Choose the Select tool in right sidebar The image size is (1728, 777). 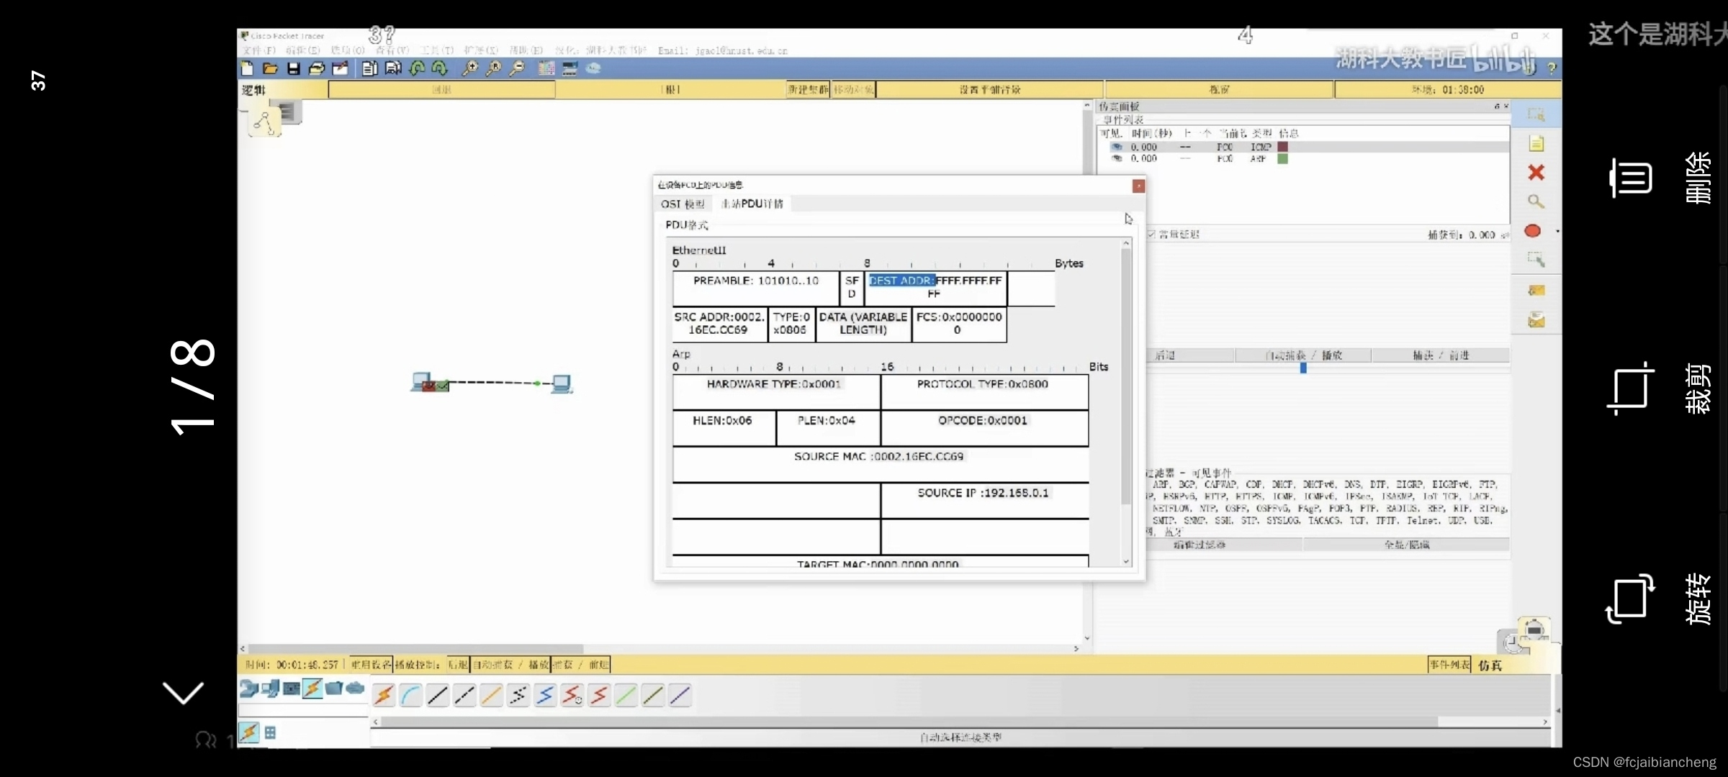pos(1536,114)
